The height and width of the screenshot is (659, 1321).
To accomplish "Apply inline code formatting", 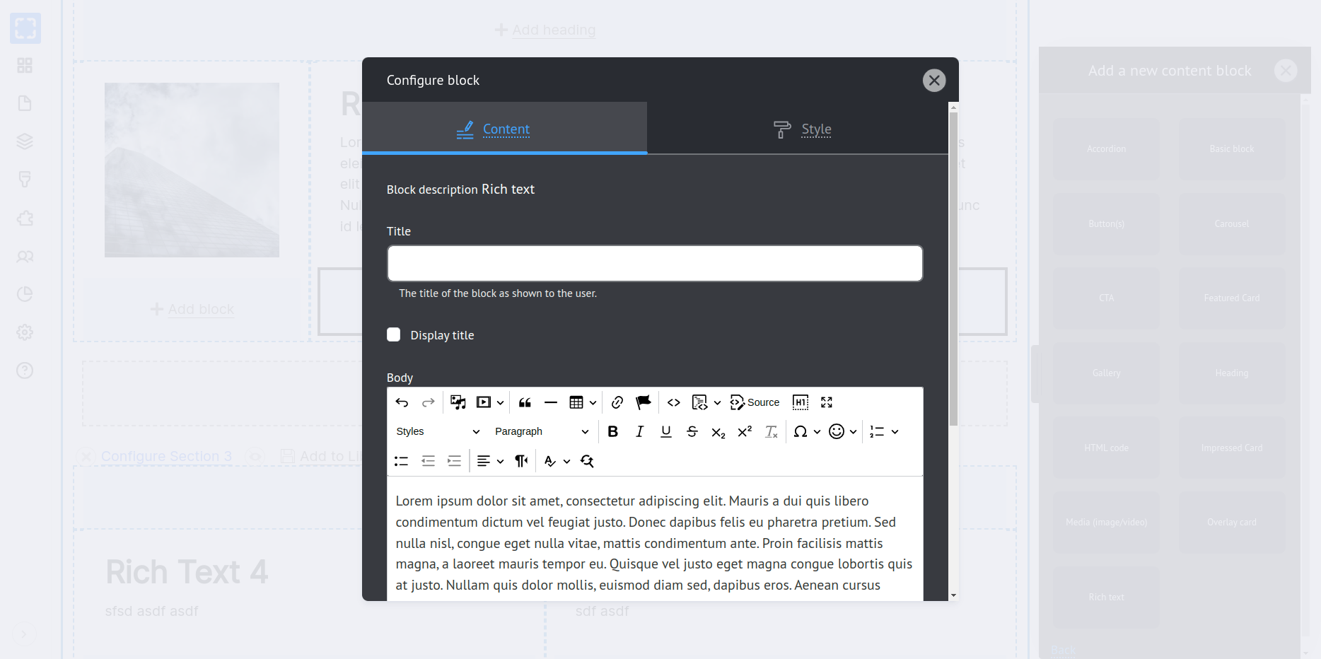I will point(674,402).
